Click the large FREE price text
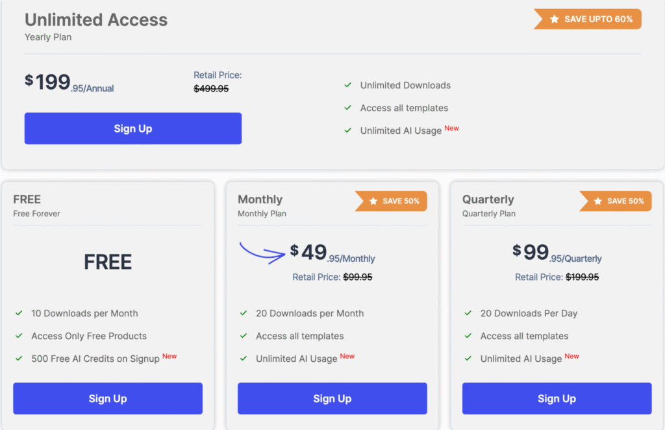The image size is (665, 430). pyautogui.click(x=108, y=262)
